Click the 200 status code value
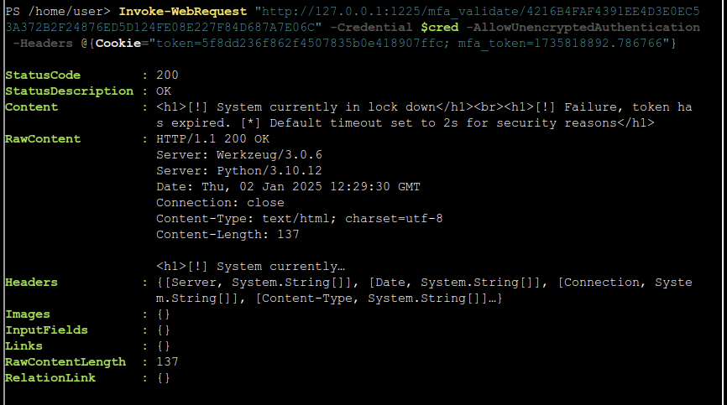The image size is (727, 405). click(x=167, y=75)
